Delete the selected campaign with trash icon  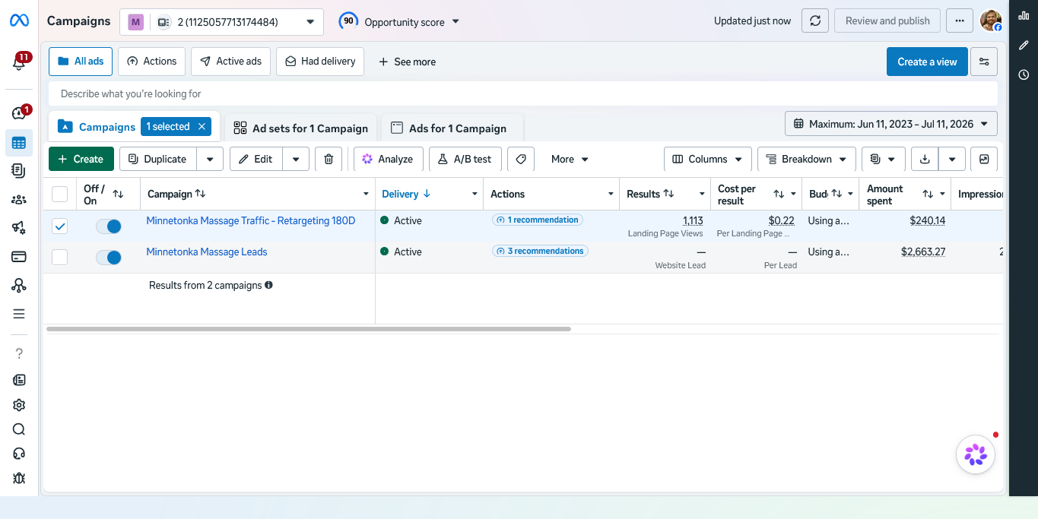(329, 159)
